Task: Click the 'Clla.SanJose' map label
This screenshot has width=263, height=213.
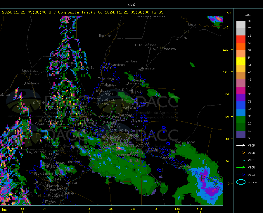Action: point(146,45)
